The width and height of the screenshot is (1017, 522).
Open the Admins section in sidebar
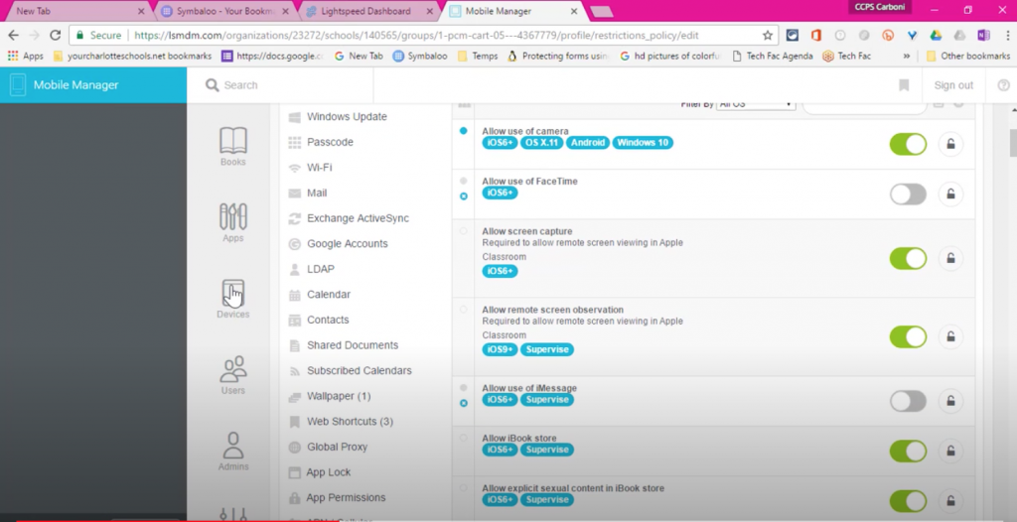pyautogui.click(x=232, y=452)
